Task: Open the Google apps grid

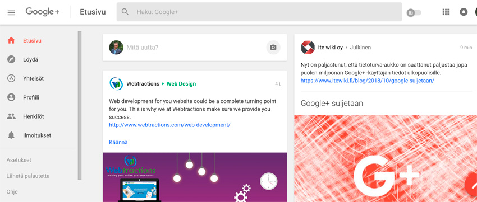Action: click(x=446, y=12)
